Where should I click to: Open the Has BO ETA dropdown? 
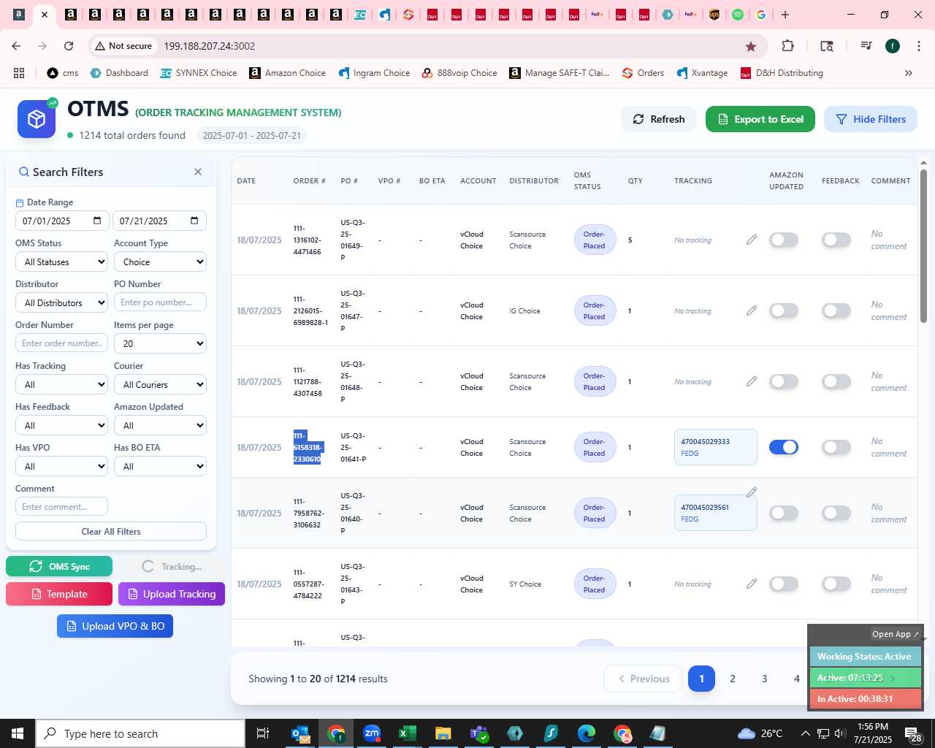point(160,466)
